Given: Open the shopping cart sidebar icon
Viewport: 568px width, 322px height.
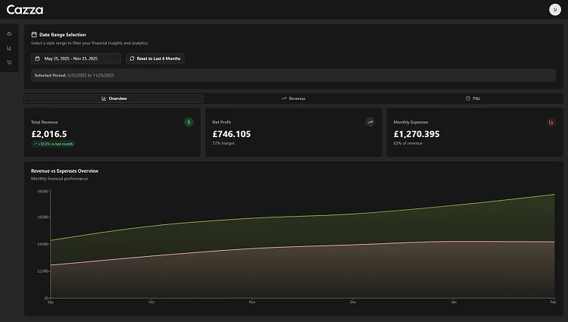Looking at the screenshot, I should (x=9, y=62).
